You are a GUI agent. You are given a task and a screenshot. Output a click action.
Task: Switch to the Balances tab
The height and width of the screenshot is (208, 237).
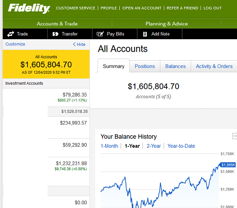tap(175, 66)
